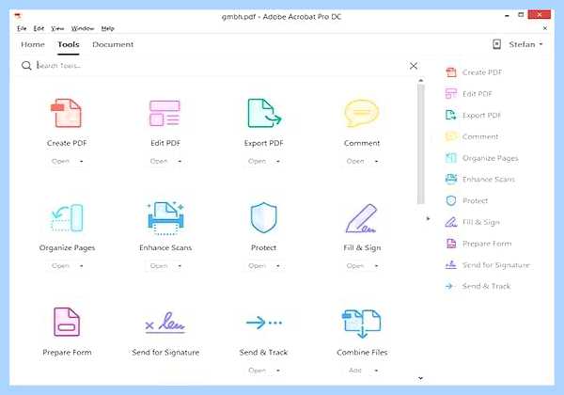
Task: Click Open button under Create PDF
Action: pos(60,161)
